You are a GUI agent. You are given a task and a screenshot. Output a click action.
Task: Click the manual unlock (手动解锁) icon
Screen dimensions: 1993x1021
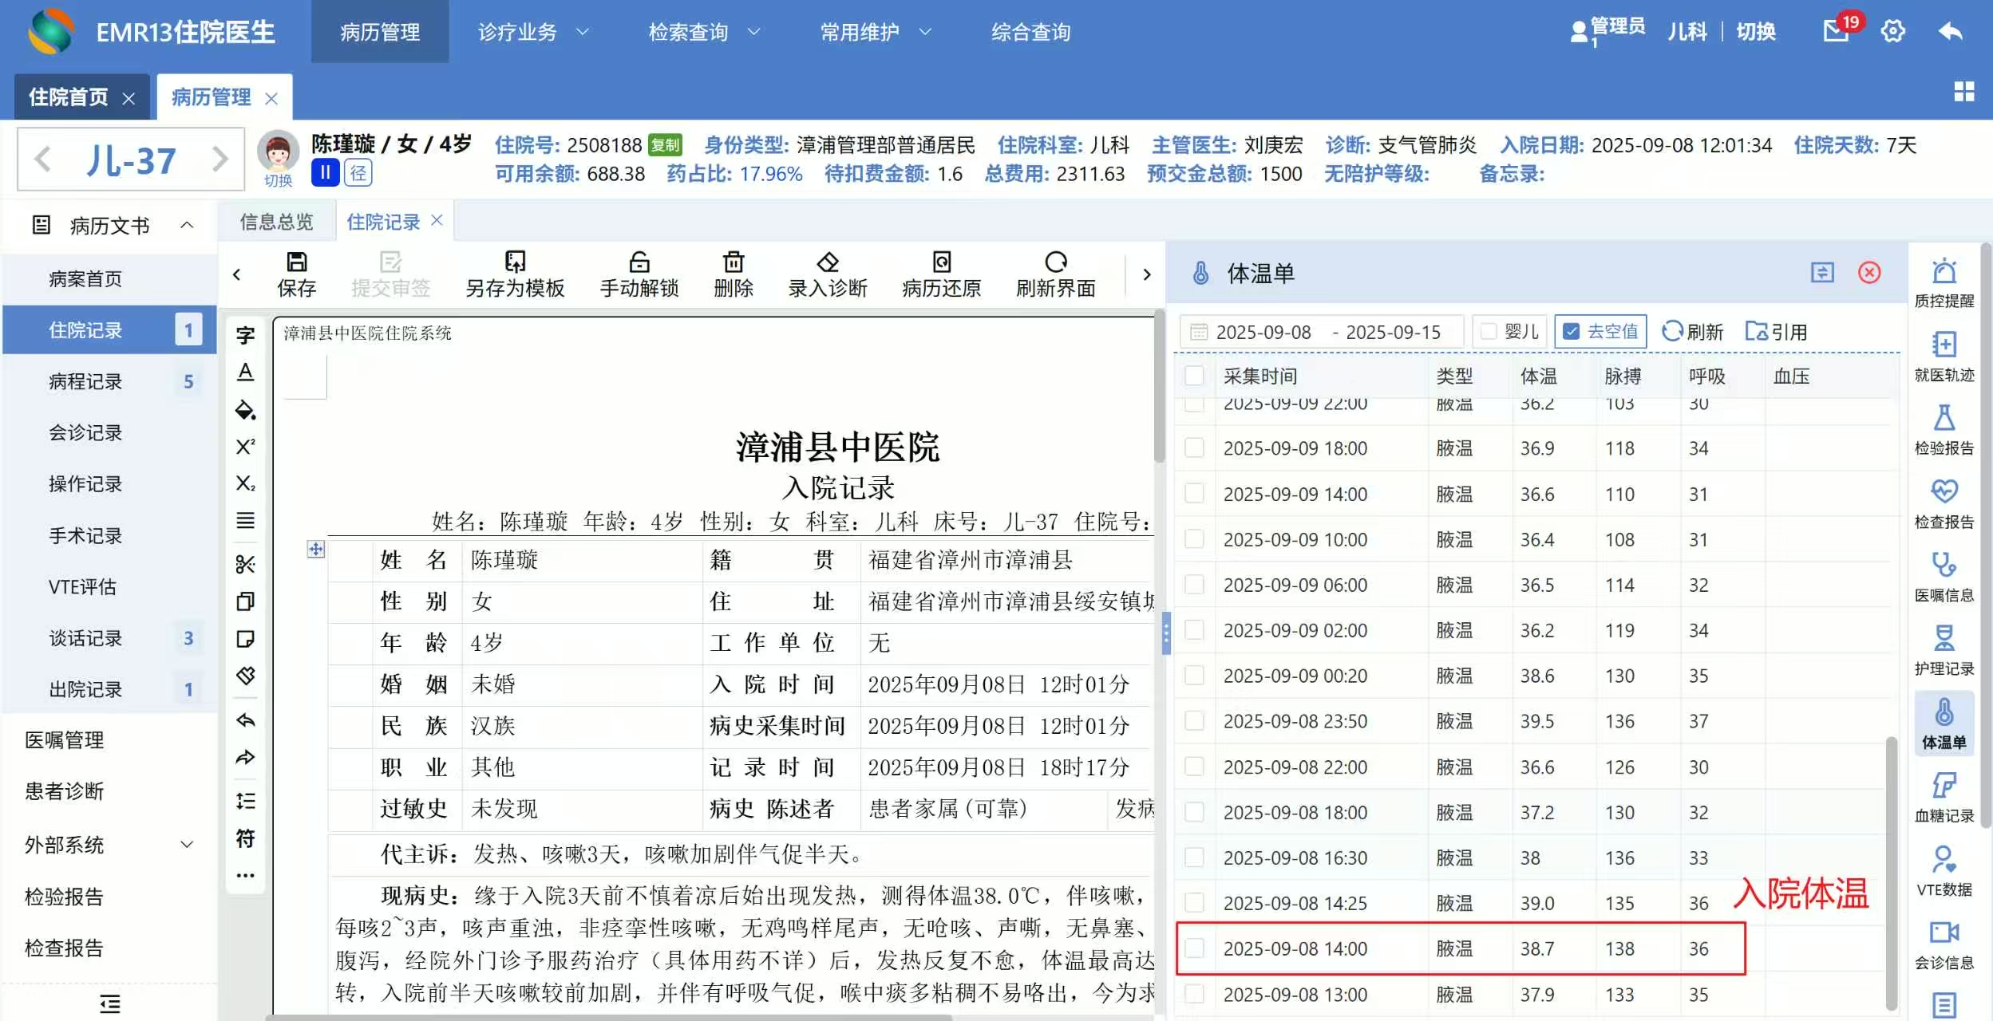pos(639,263)
